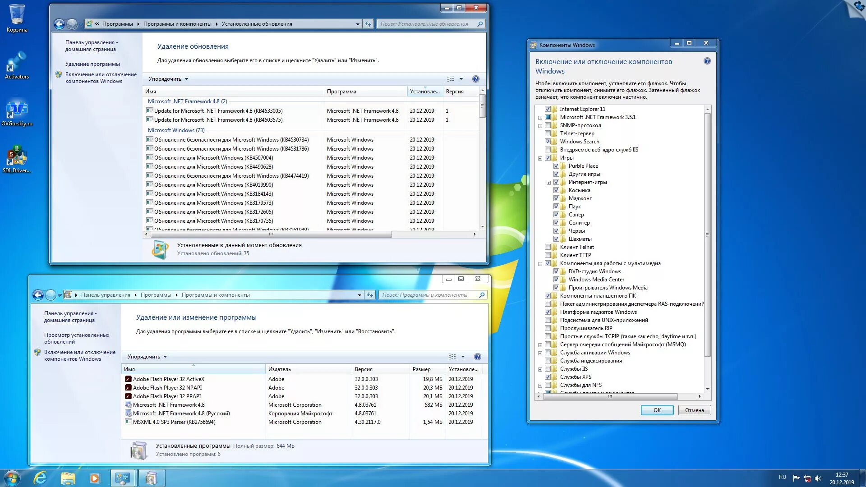
Task: Expand the SNMP-протокол tree node
Action: point(540,125)
